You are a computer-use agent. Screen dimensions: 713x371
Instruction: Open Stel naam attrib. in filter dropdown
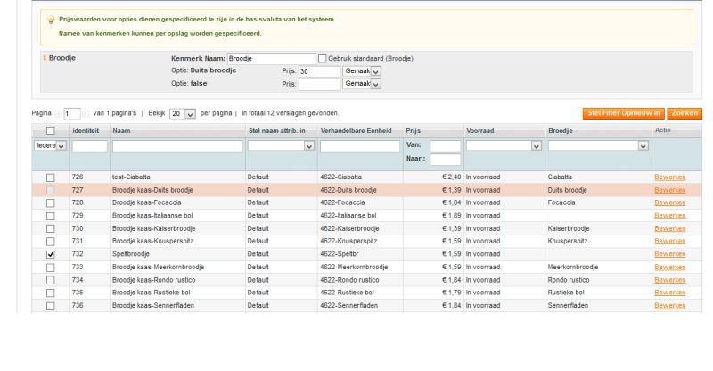coord(281,145)
